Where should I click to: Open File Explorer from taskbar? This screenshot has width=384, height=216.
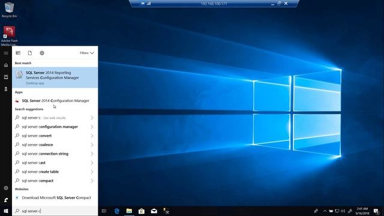click(x=129, y=211)
